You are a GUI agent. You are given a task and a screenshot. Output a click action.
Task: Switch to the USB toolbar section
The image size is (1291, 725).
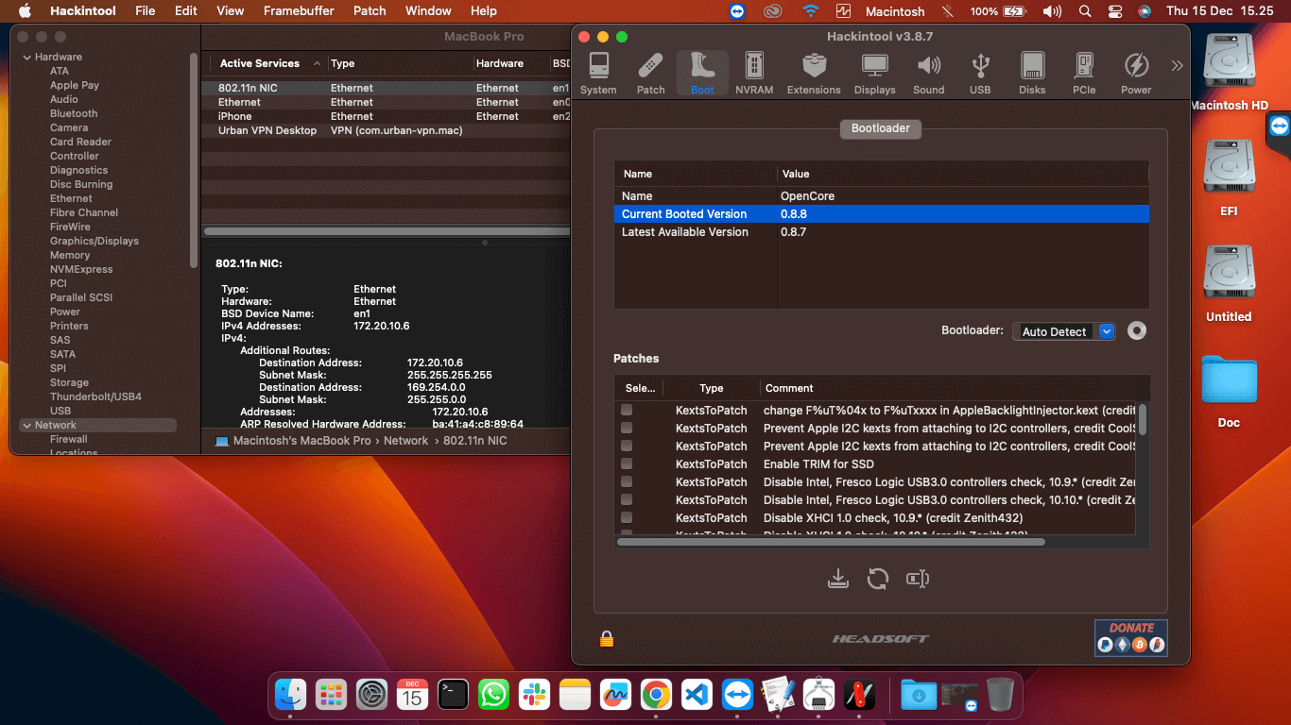pyautogui.click(x=980, y=74)
